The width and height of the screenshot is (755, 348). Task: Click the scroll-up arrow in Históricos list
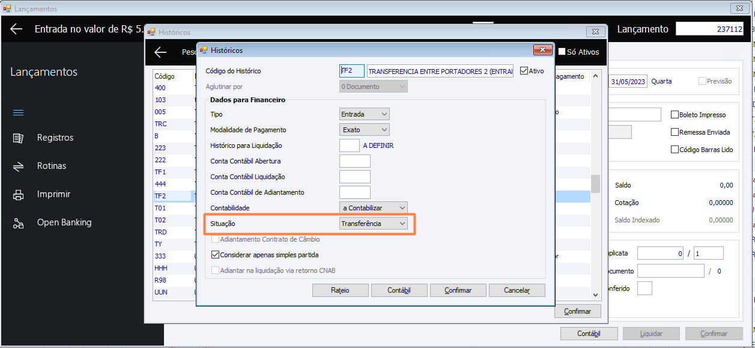tap(595, 76)
